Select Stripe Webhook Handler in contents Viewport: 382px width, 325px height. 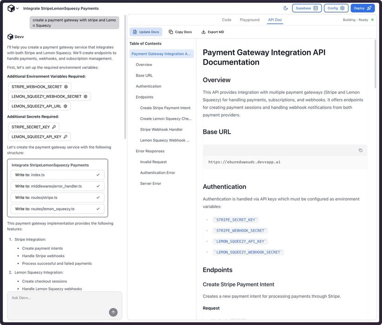161,130
